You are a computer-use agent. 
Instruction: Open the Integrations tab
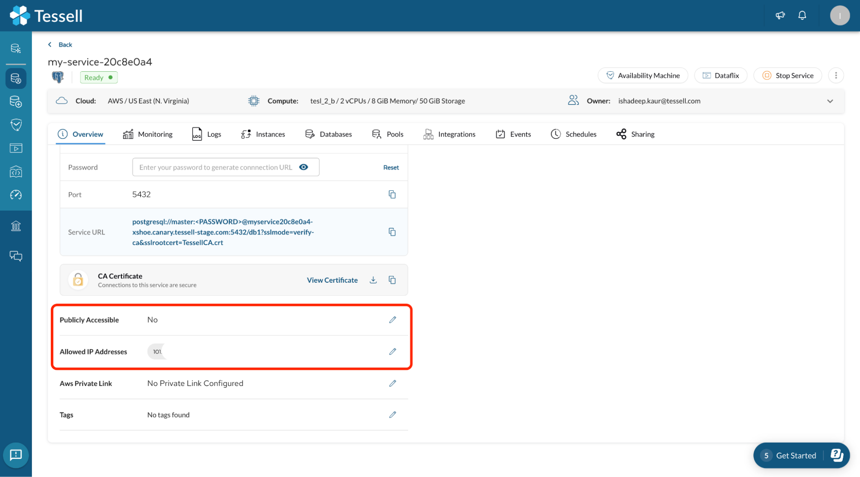click(449, 134)
